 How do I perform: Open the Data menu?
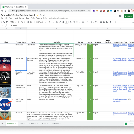27,18
